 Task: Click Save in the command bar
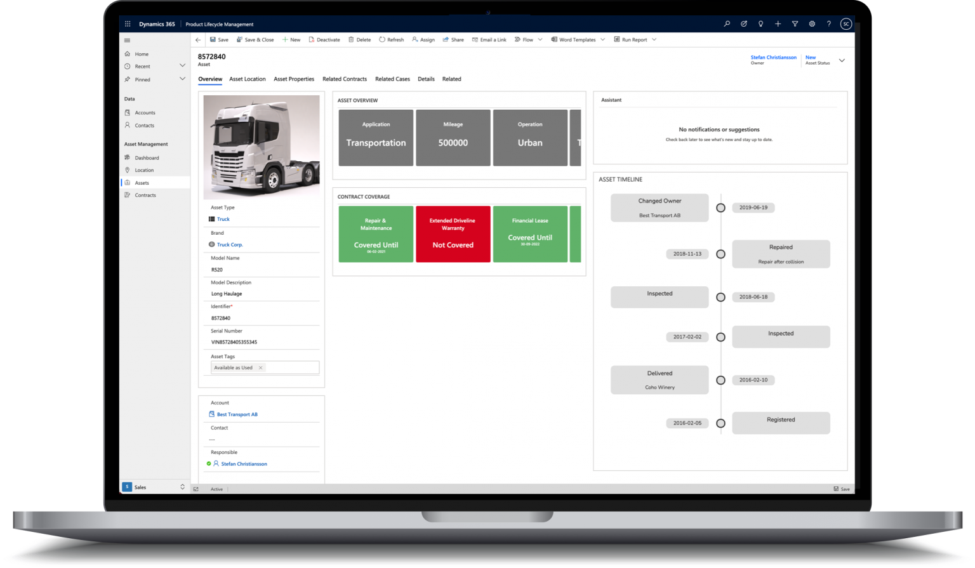point(219,40)
